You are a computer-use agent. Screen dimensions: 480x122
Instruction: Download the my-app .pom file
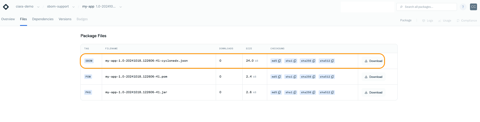(x=373, y=77)
